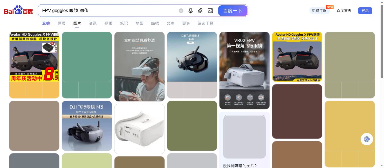Open the dark brown placeholder image tile

(297, 111)
